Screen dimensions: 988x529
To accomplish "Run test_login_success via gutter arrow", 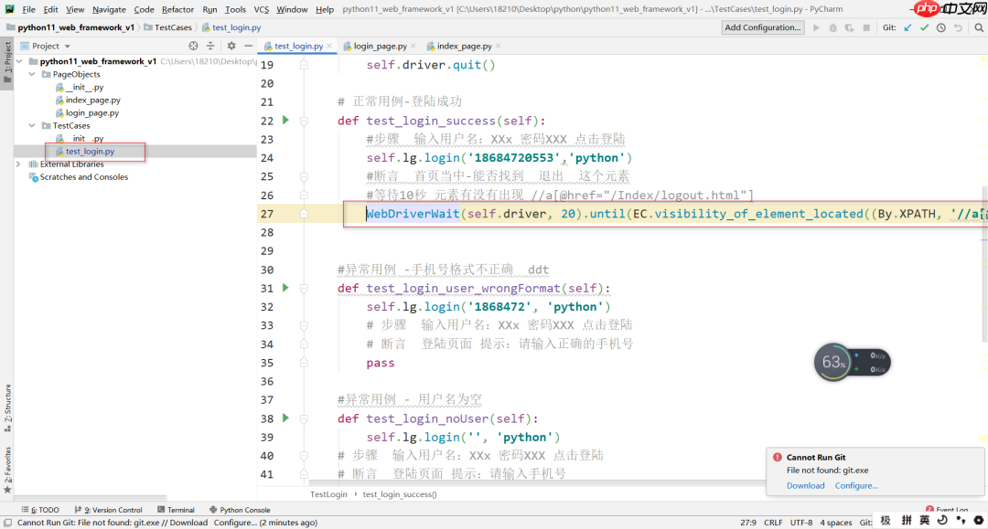I will [285, 120].
